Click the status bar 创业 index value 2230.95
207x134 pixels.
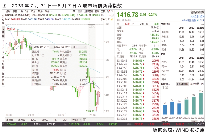pyautogui.click(x=139, y=124)
